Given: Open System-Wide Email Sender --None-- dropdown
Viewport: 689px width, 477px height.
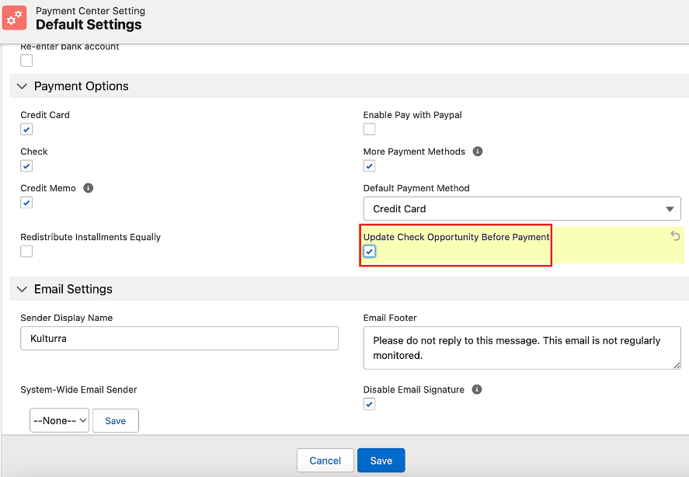Looking at the screenshot, I should [x=60, y=420].
